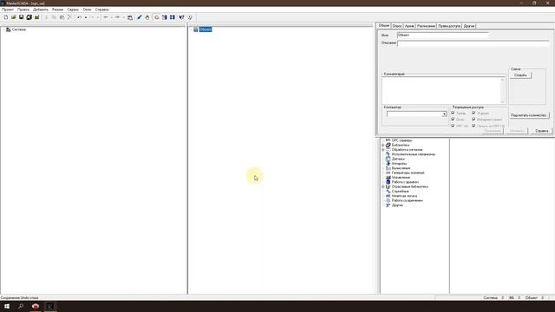This screenshot has width=555, height=312.
Task: Click the Служебные palette icon
Action: (x=388, y=191)
